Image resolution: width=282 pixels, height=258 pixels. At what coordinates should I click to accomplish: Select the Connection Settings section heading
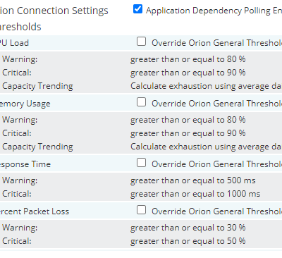tap(54, 11)
